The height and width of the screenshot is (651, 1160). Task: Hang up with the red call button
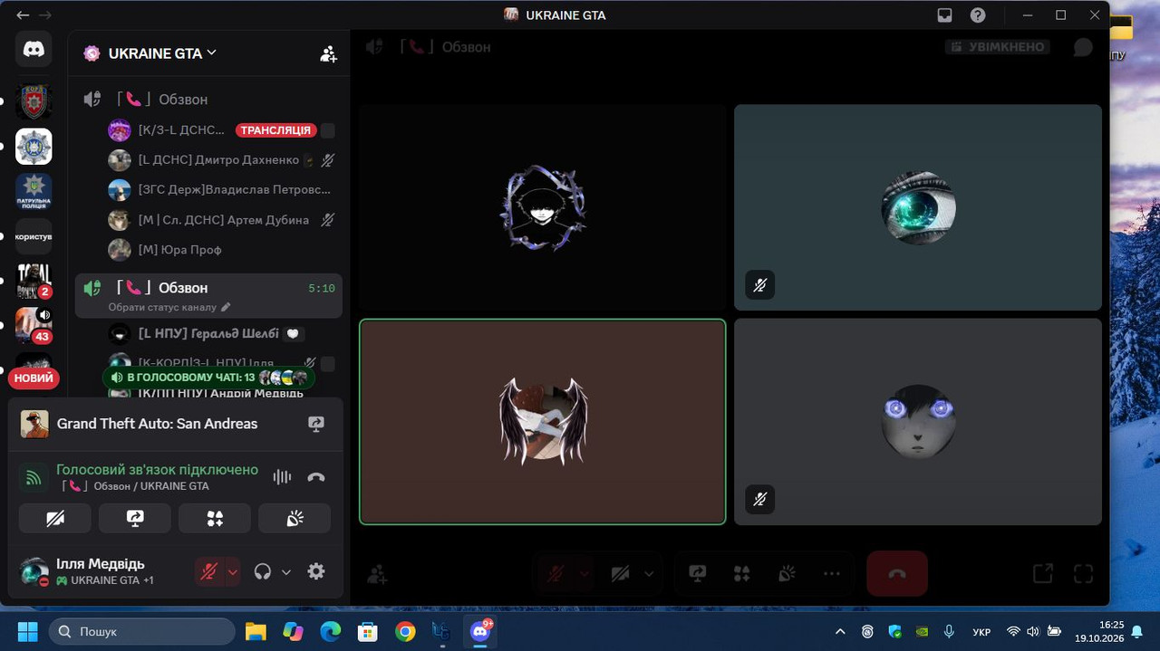897,573
